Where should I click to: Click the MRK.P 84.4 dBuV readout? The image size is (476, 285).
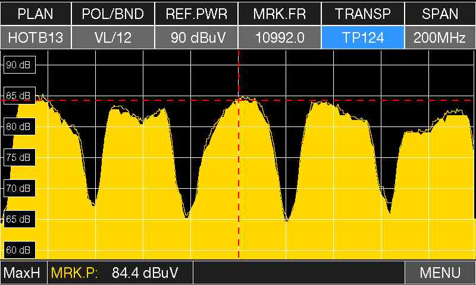120,273
